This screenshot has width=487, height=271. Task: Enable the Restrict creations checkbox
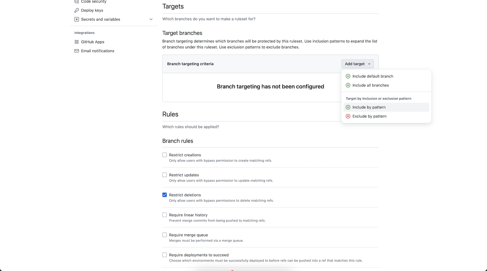tap(165, 155)
